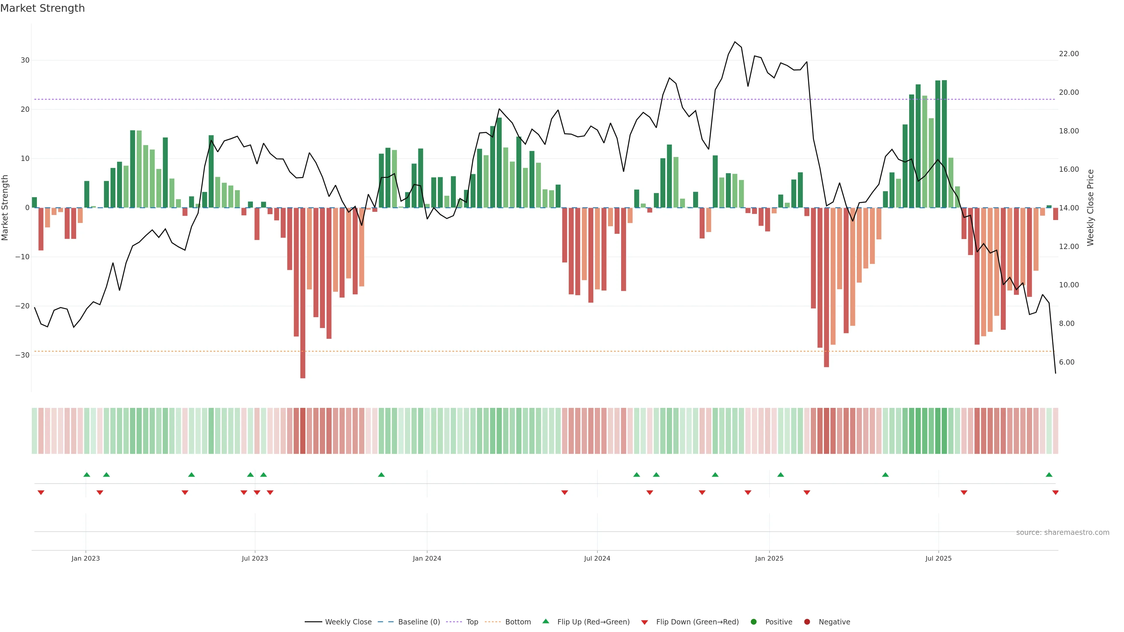Select the Jan 2023 x-axis label
This screenshot has height=632, width=1124.
coord(85,558)
